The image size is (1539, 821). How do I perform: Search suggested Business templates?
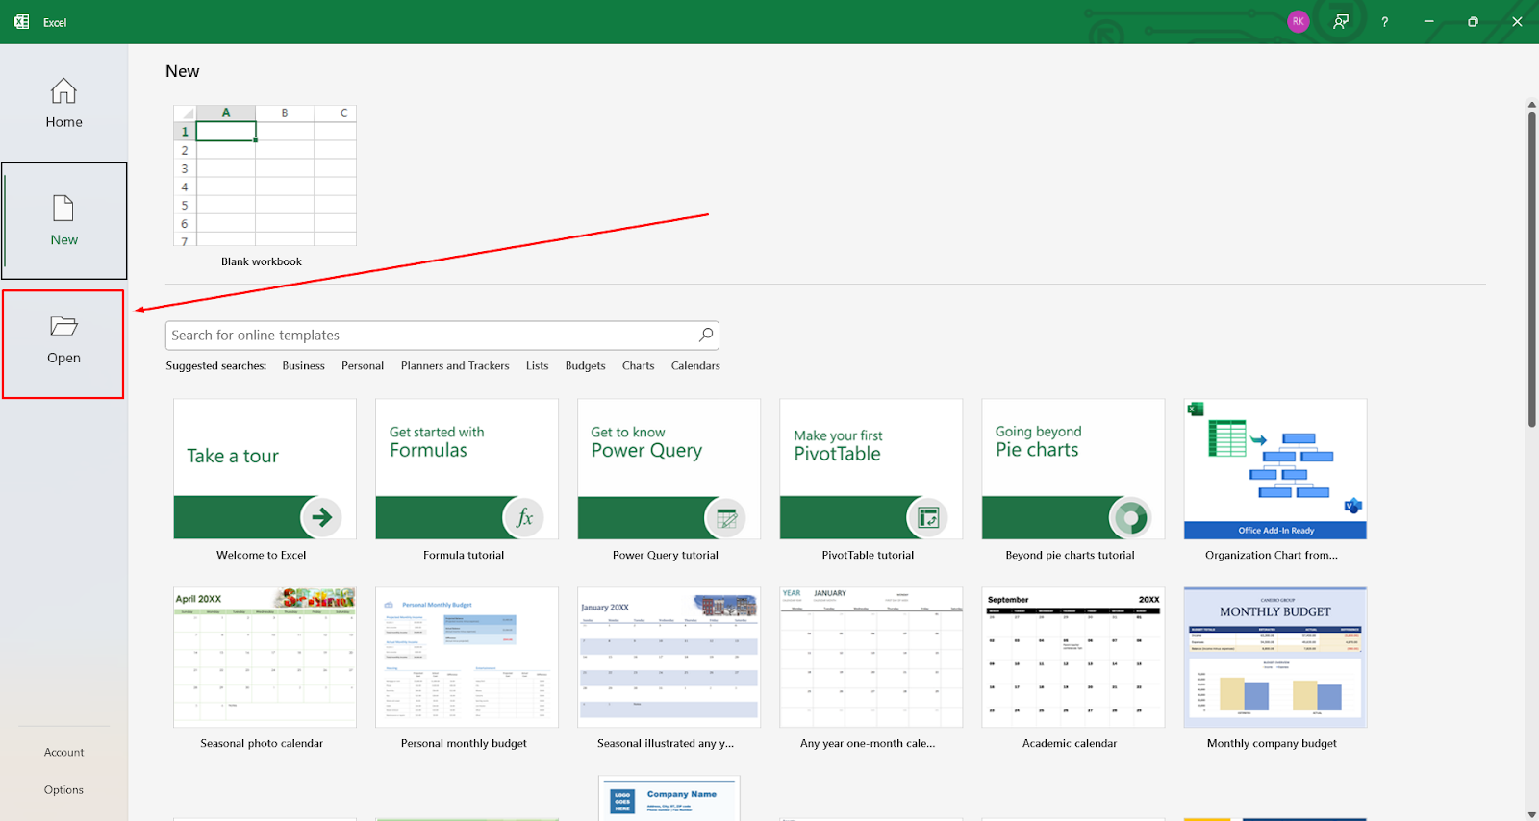pos(303,365)
